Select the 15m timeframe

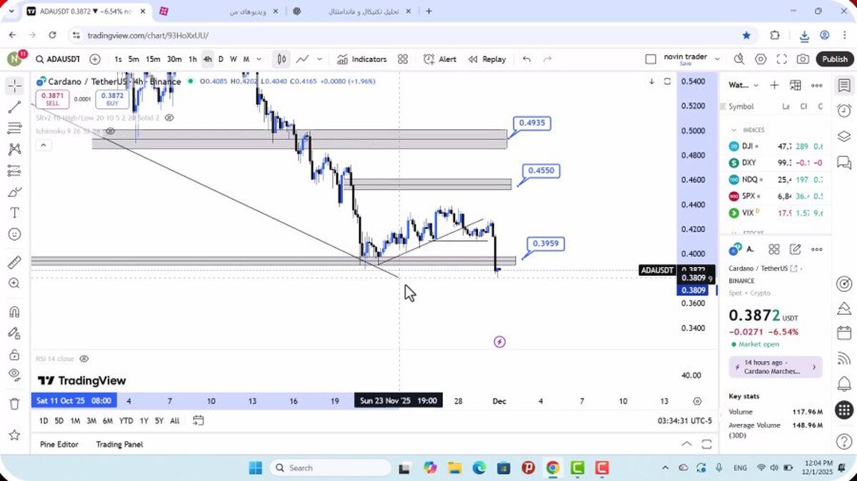(153, 59)
